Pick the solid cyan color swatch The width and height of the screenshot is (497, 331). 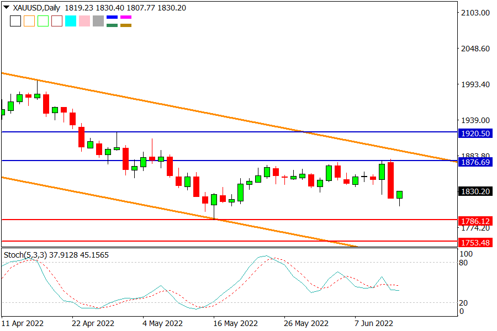pyautogui.click(x=71, y=21)
